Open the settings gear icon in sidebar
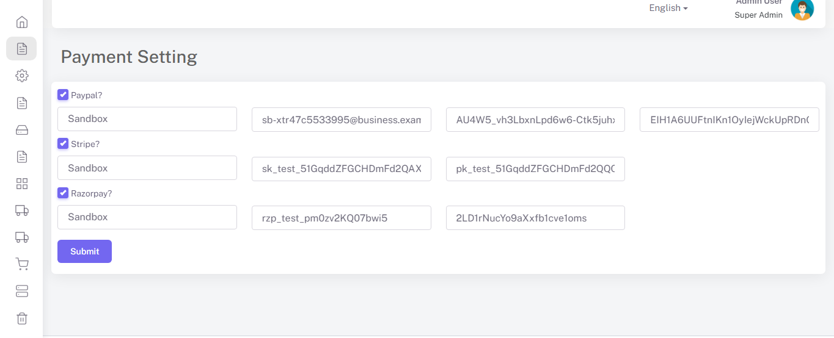834x338 pixels. (21, 76)
